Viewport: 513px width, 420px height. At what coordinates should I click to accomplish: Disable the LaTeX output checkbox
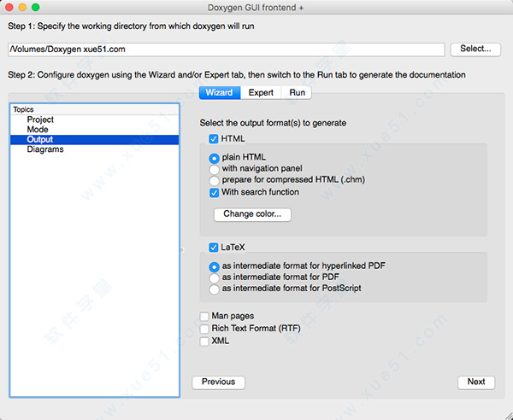(x=215, y=248)
